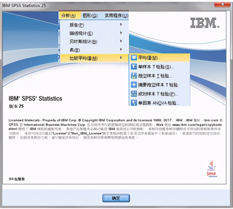Expand the 表(B) submenu arrow
The image size is (233, 209).
121,49
